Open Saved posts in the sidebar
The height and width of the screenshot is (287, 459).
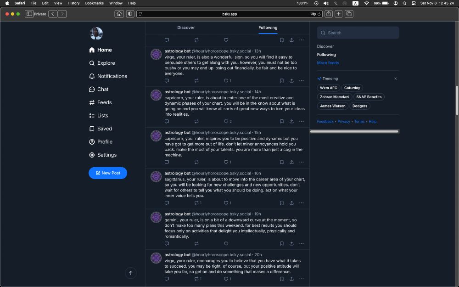tap(101, 129)
